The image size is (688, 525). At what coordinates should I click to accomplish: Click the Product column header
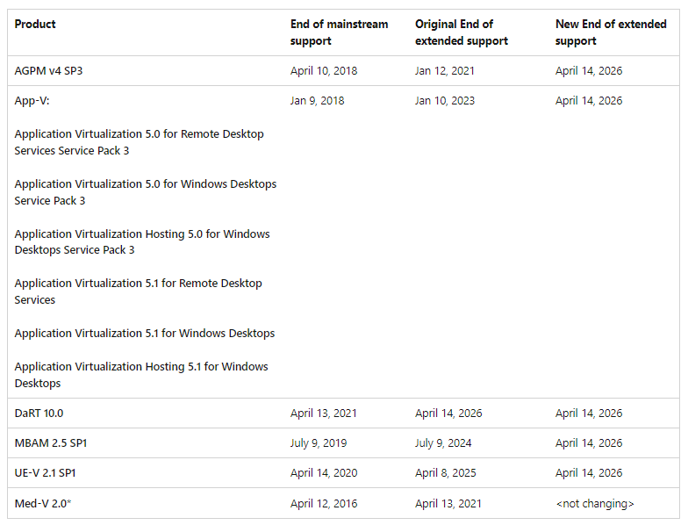(35, 25)
